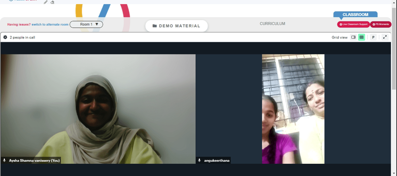This screenshot has height=176, width=397.
Task: Toggle microphone icon for Aysha Shamna
Action: 4,160
